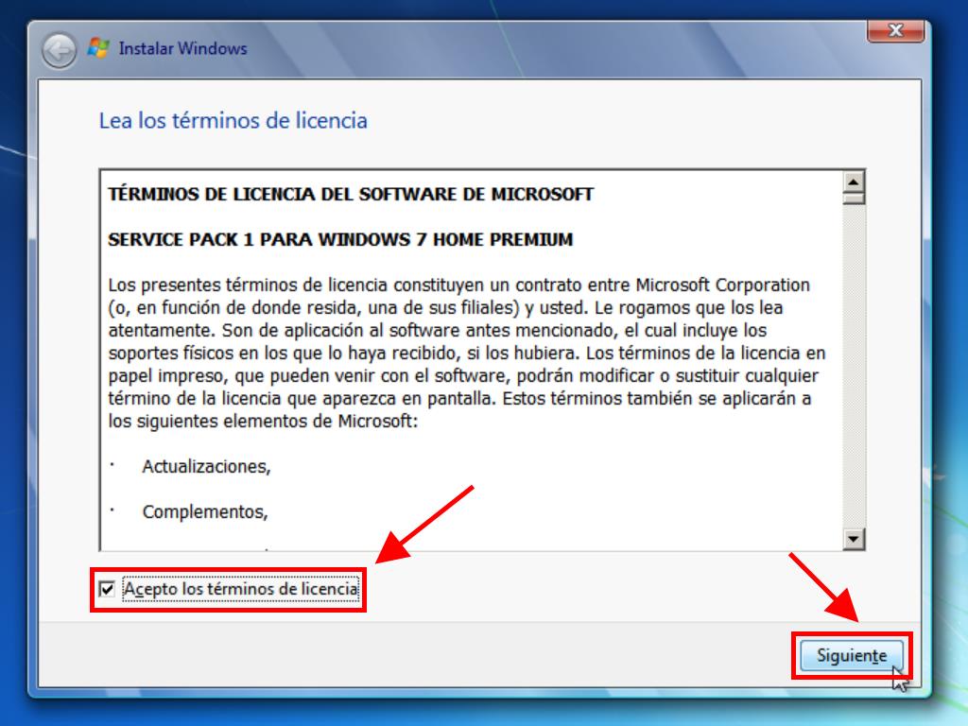Click the Windows flag icon in title bar

pyautogui.click(x=98, y=48)
